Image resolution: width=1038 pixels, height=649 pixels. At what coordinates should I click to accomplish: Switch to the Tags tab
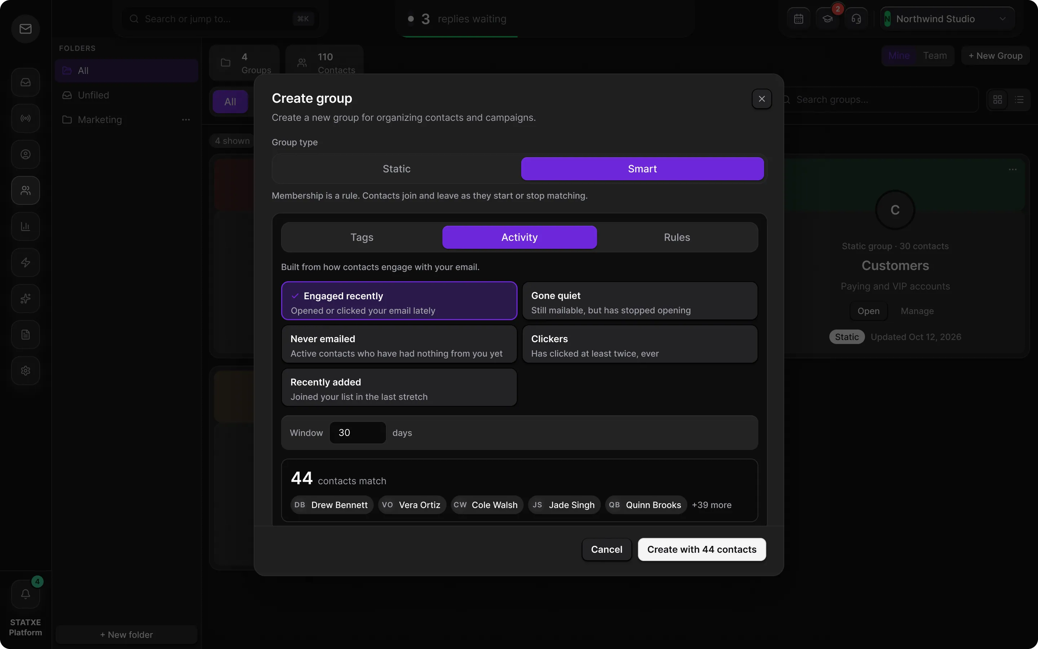pos(361,237)
